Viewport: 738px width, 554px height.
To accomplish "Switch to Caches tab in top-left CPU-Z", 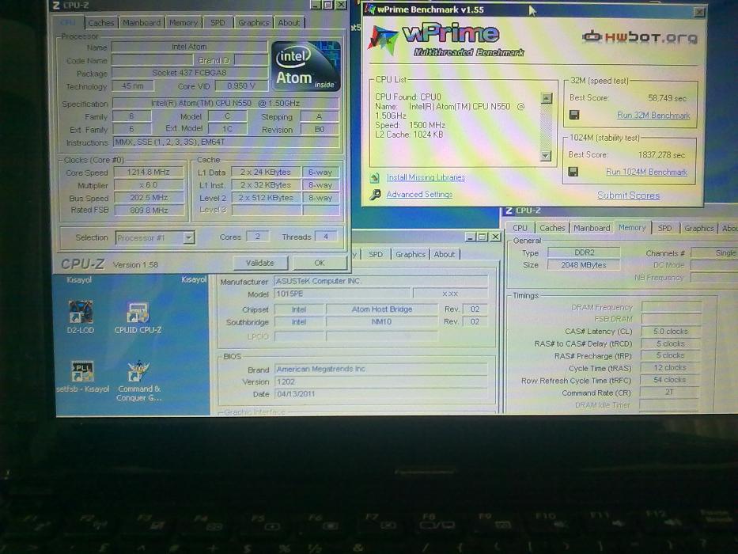I will click(100, 23).
